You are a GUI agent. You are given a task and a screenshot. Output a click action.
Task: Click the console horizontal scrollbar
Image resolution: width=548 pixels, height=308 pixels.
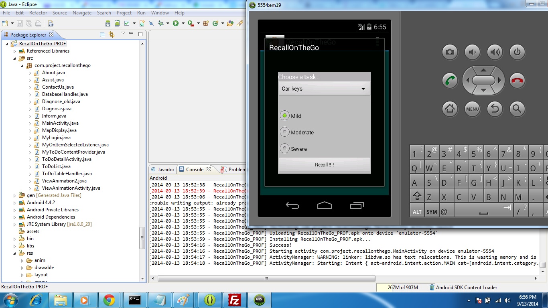point(266,278)
